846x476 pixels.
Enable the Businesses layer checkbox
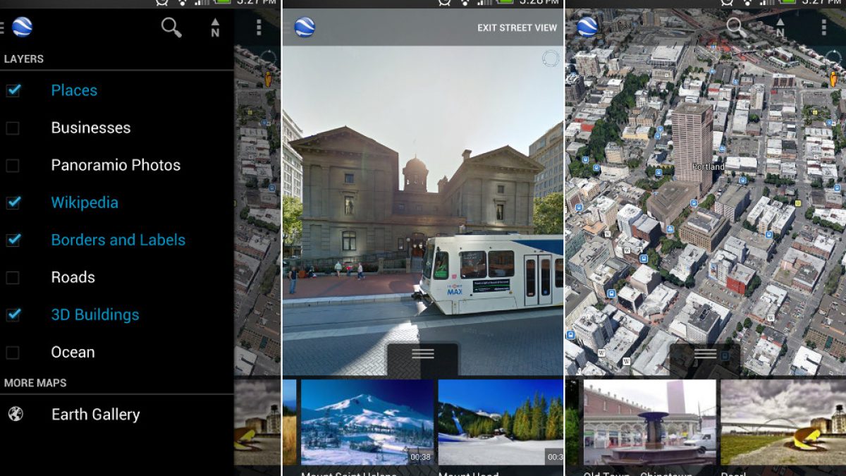pyautogui.click(x=13, y=128)
